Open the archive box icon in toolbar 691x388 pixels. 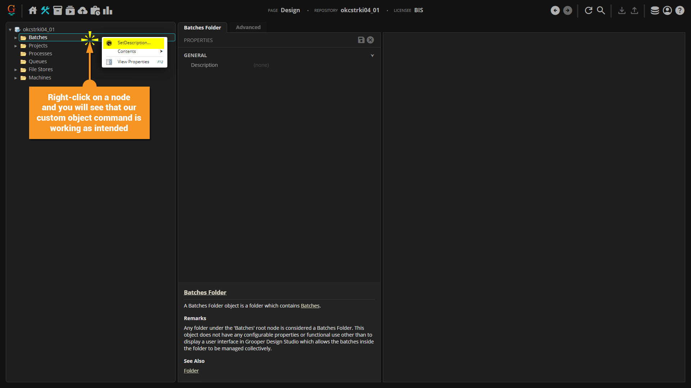point(58,10)
